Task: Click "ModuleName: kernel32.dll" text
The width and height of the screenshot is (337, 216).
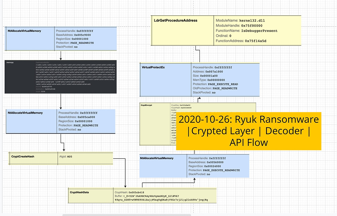Action: click(x=240, y=21)
